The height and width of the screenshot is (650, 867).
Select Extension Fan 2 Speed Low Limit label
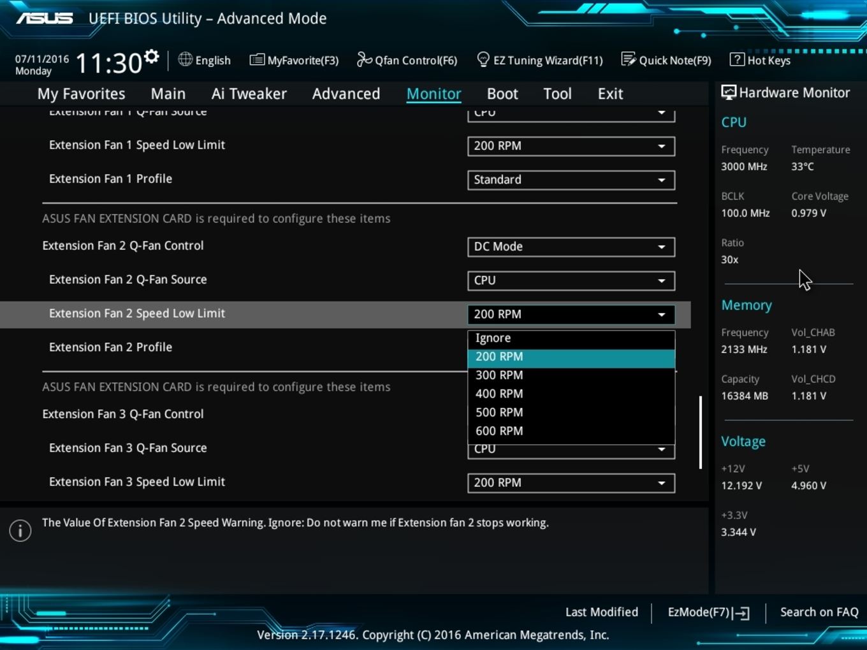click(137, 314)
